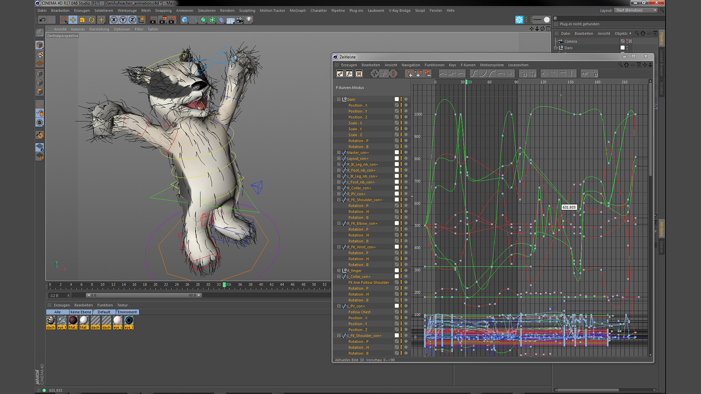Activate the Scale tool

pos(81,20)
